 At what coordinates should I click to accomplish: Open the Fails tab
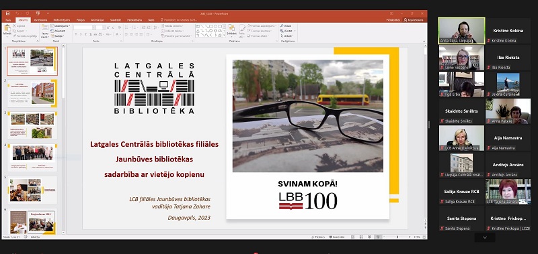point(8,20)
